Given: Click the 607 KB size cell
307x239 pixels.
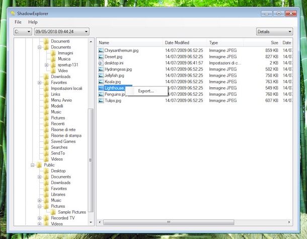Looking at the screenshot, I should (272, 101).
